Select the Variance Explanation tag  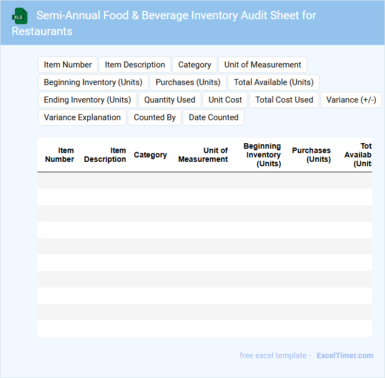82,117
